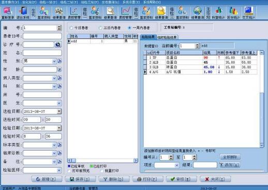Open the 检验日期 date dropdown
Screen dimensions: 268x190
click(59, 128)
